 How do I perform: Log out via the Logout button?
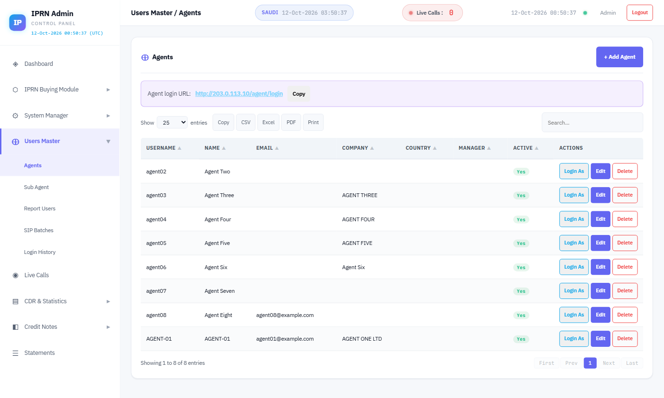click(639, 13)
